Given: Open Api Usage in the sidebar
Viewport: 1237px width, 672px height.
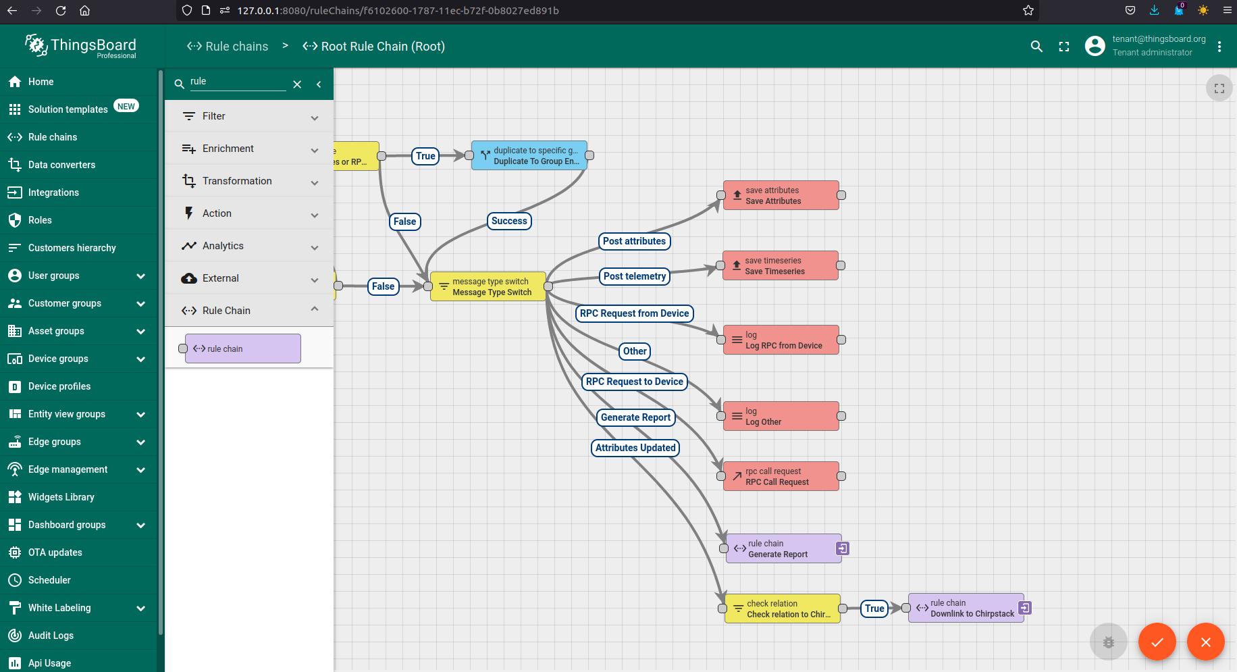Looking at the screenshot, I should [78, 663].
